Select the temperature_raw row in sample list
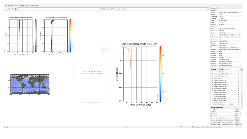Image resolution: width=247 pixels, height=139 pixels. coord(219,105)
